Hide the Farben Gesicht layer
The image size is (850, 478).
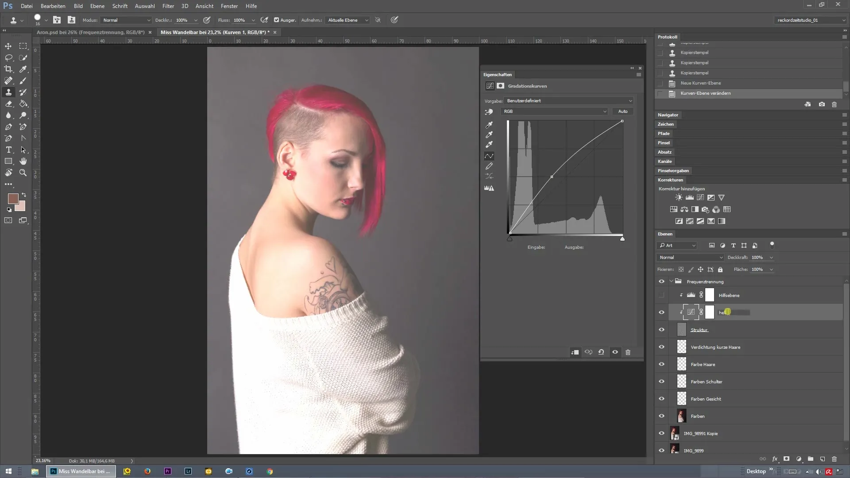(661, 399)
